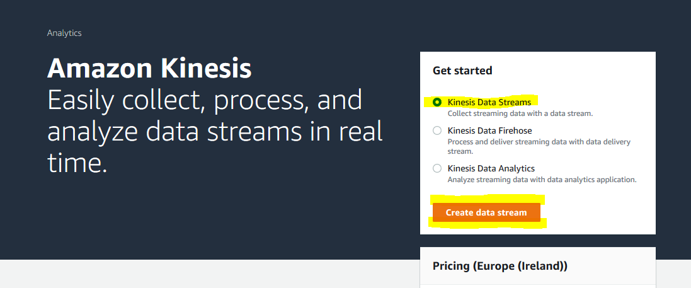Click the empty area right of Create data stream button
This screenshot has width=691, height=288.
[x=599, y=212]
